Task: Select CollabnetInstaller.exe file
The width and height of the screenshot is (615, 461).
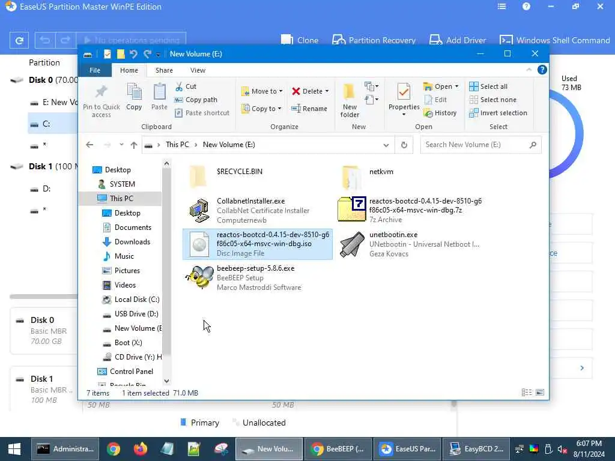Action: [x=257, y=211]
